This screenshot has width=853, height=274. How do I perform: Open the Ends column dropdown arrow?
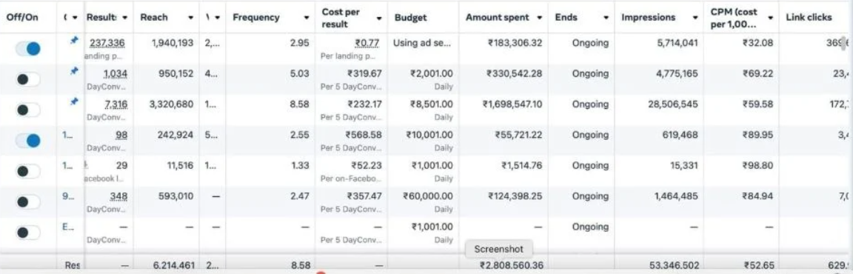tap(606, 17)
